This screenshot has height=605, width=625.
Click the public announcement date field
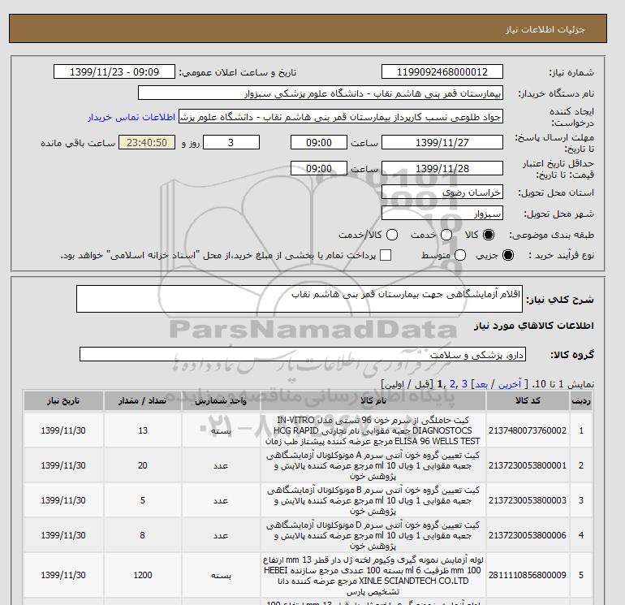[114, 71]
